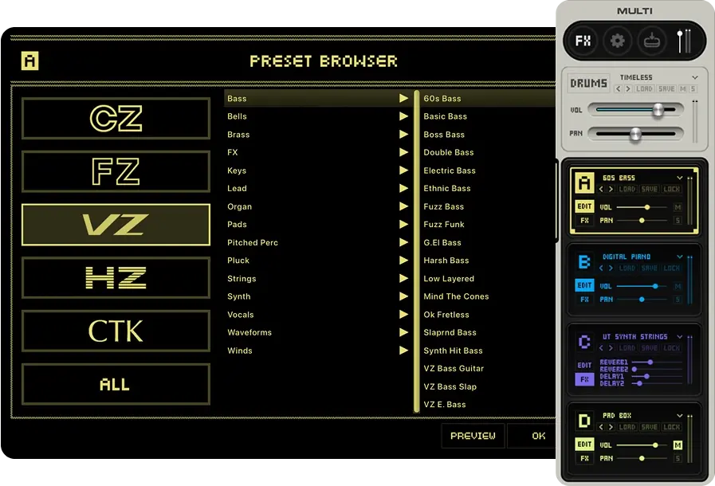
Task: Select the CZ synth logo
Action: pos(116,119)
